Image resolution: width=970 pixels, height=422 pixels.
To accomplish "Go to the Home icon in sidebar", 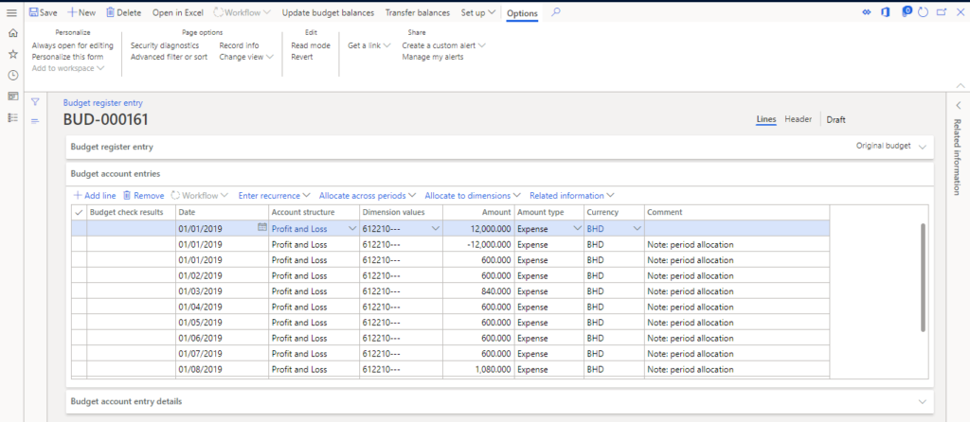I will [12, 33].
